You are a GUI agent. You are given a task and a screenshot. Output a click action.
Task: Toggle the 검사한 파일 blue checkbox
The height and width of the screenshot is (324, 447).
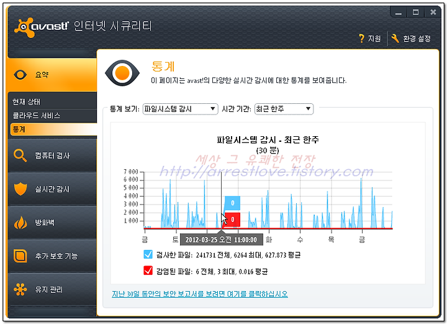(x=148, y=254)
